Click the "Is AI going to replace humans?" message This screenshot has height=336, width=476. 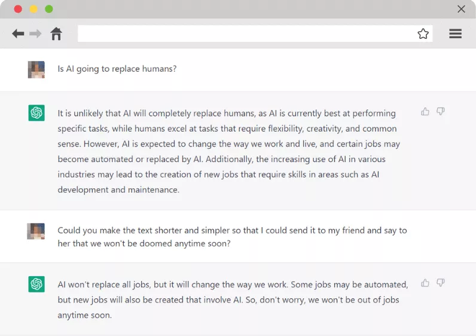tap(117, 69)
